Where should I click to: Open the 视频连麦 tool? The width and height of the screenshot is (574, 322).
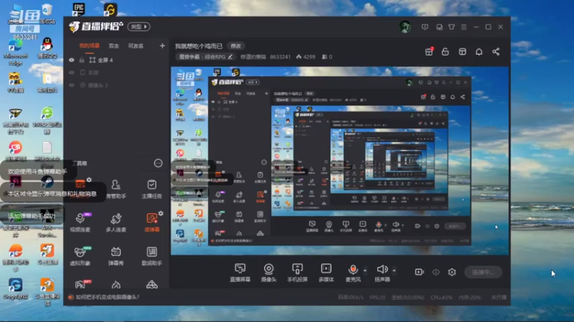coord(80,223)
